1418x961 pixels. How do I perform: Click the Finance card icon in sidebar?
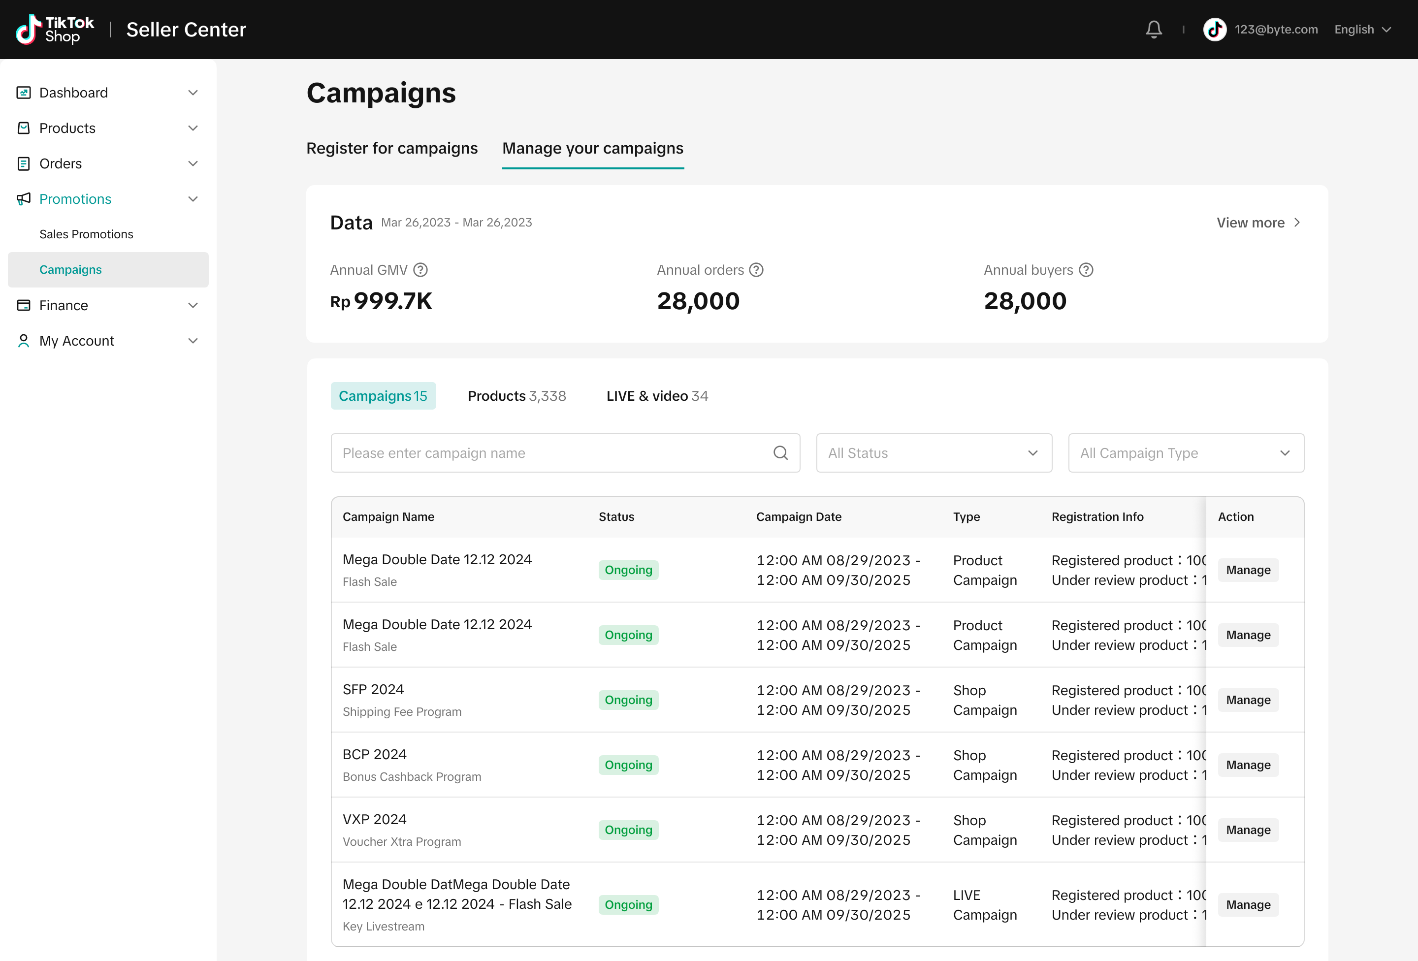click(23, 305)
